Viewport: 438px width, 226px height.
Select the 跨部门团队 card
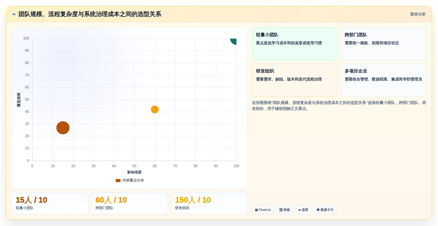click(x=383, y=44)
